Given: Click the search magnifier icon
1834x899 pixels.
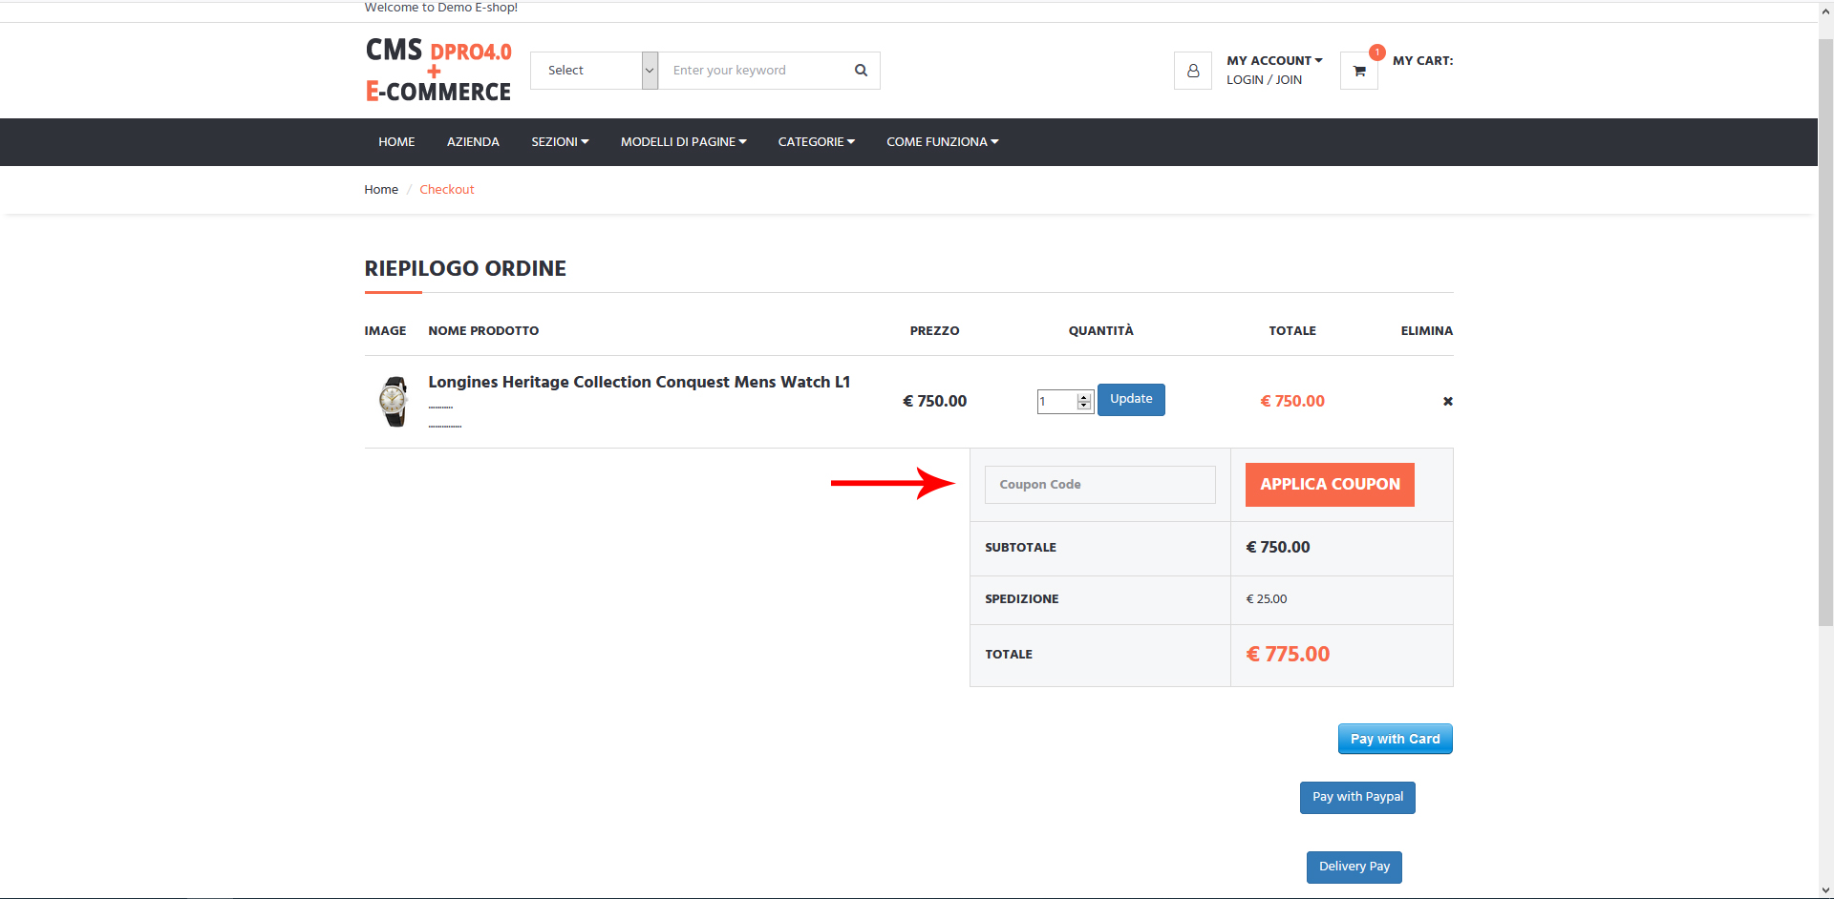Looking at the screenshot, I should [x=861, y=71].
